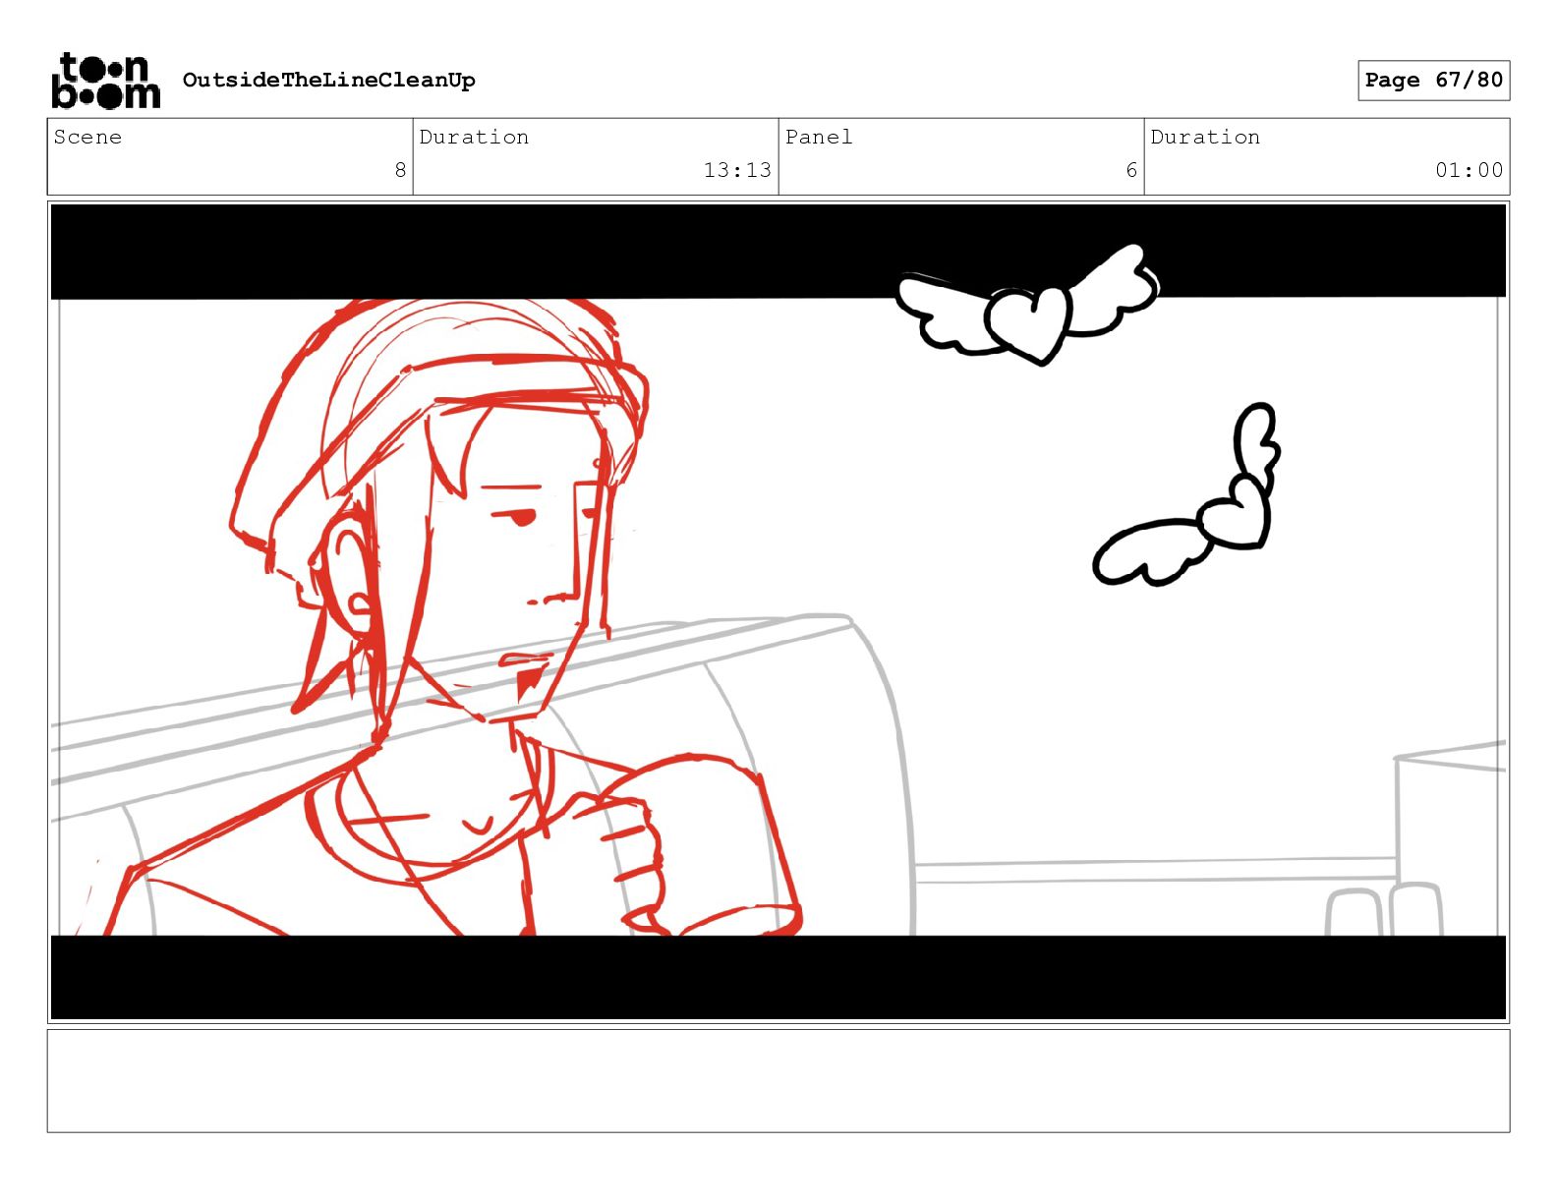Select the panel number '6'
This screenshot has width=1557, height=1203.
point(1131,170)
